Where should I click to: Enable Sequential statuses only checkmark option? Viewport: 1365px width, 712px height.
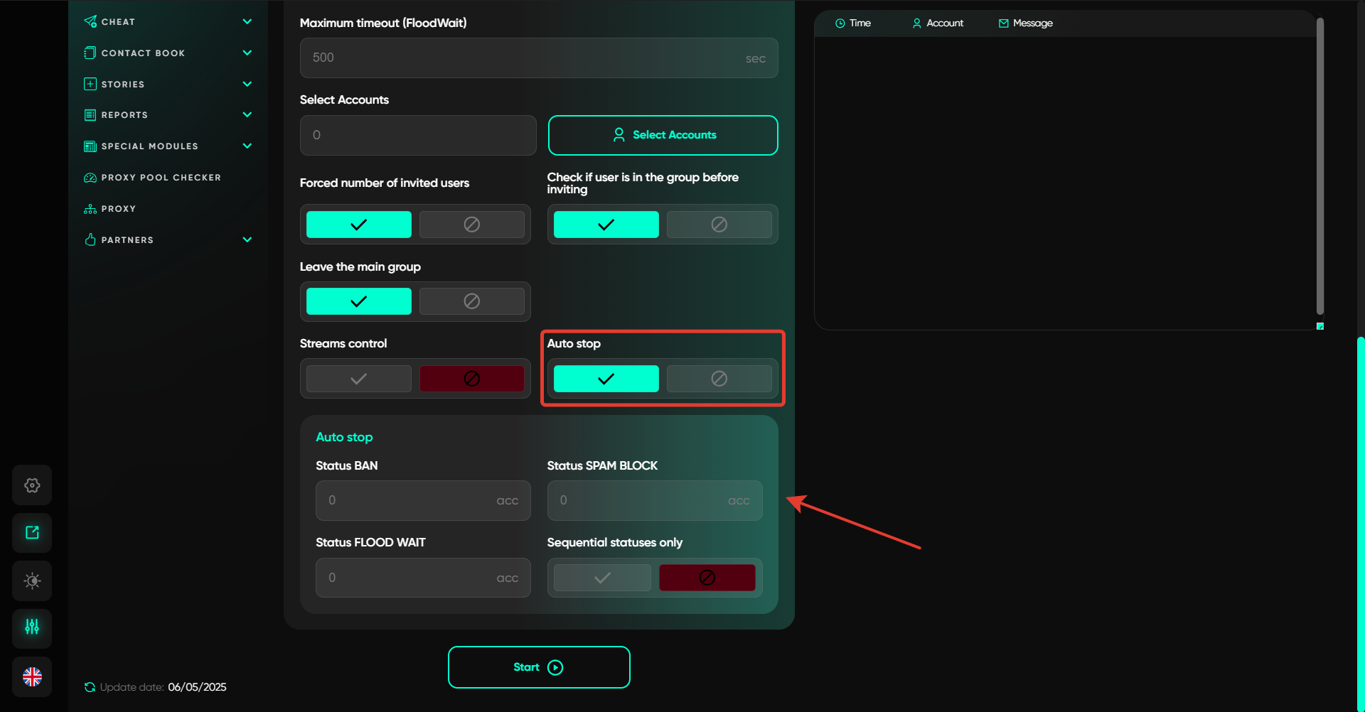(x=602, y=578)
